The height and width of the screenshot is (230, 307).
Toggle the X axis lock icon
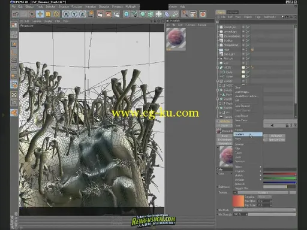pyautogui.click(x=66, y=14)
